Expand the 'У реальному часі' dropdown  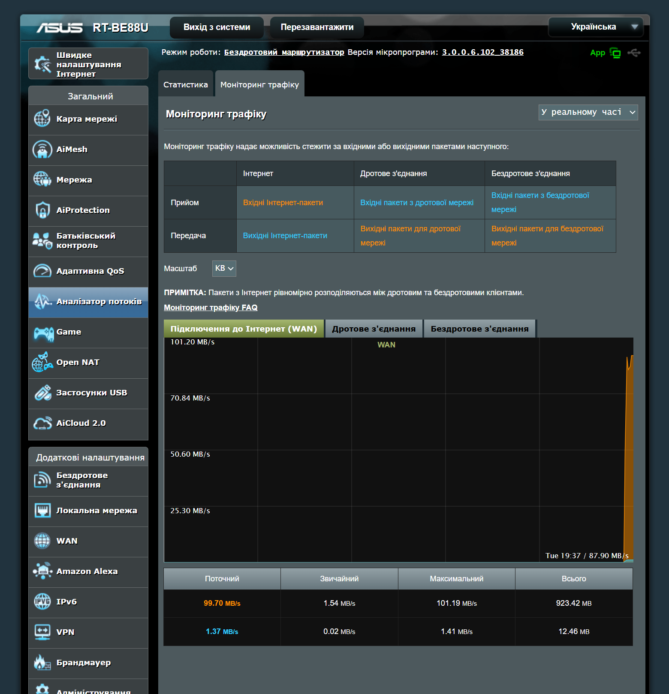588,112
